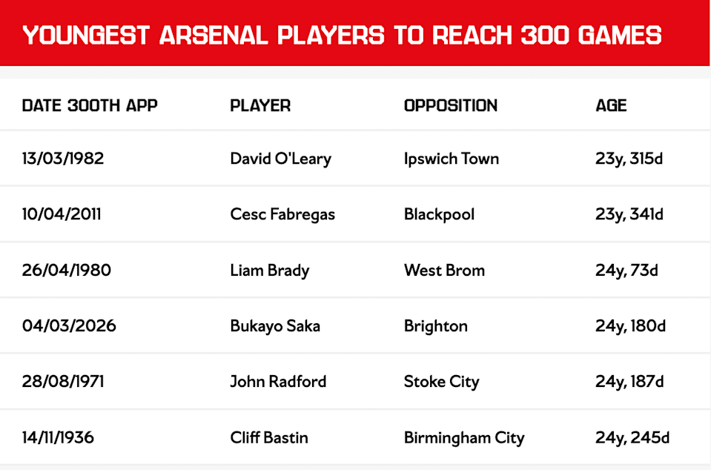This screenshot has width=711, height=470.
Task: Click the Ipswich Town opposition cell
Action: 452,159
